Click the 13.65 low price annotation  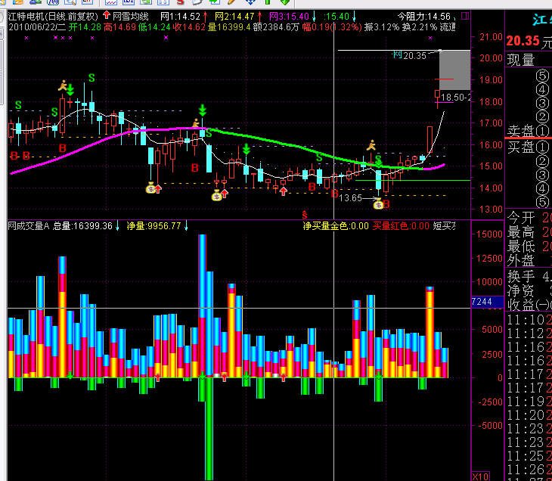click(x=351, y=198)
